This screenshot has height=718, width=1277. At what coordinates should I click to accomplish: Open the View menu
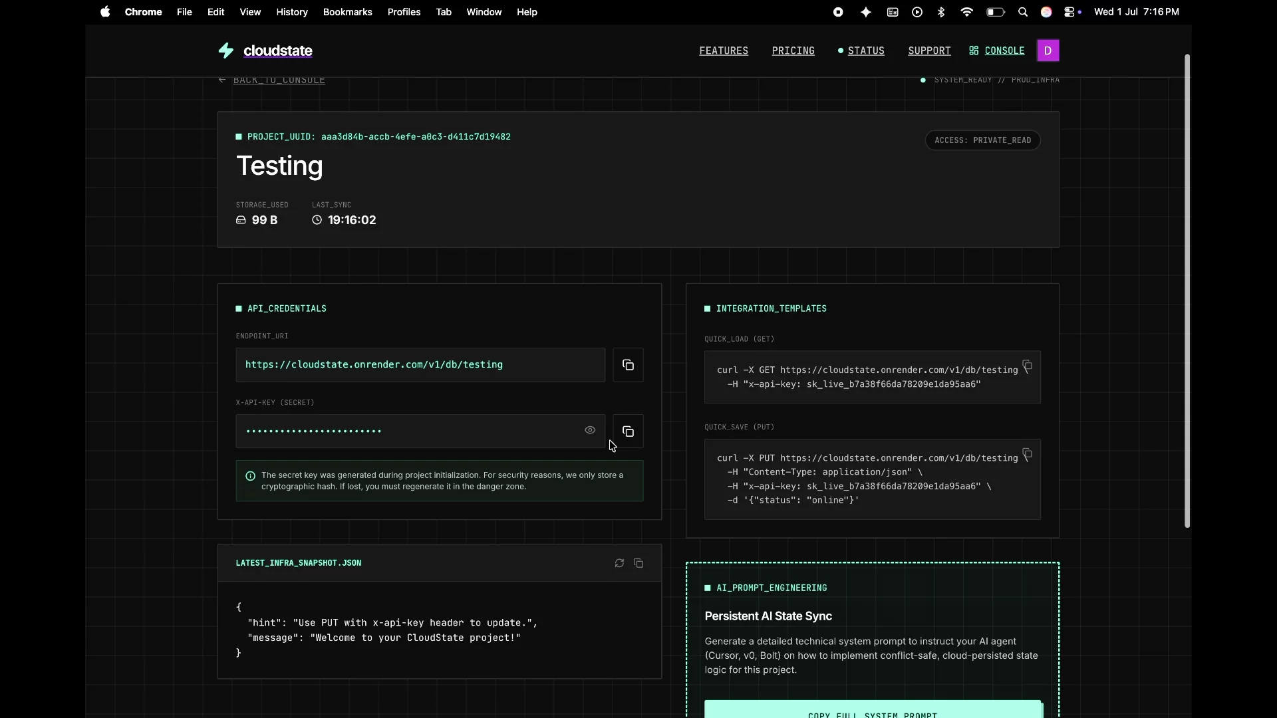[250, 12]
